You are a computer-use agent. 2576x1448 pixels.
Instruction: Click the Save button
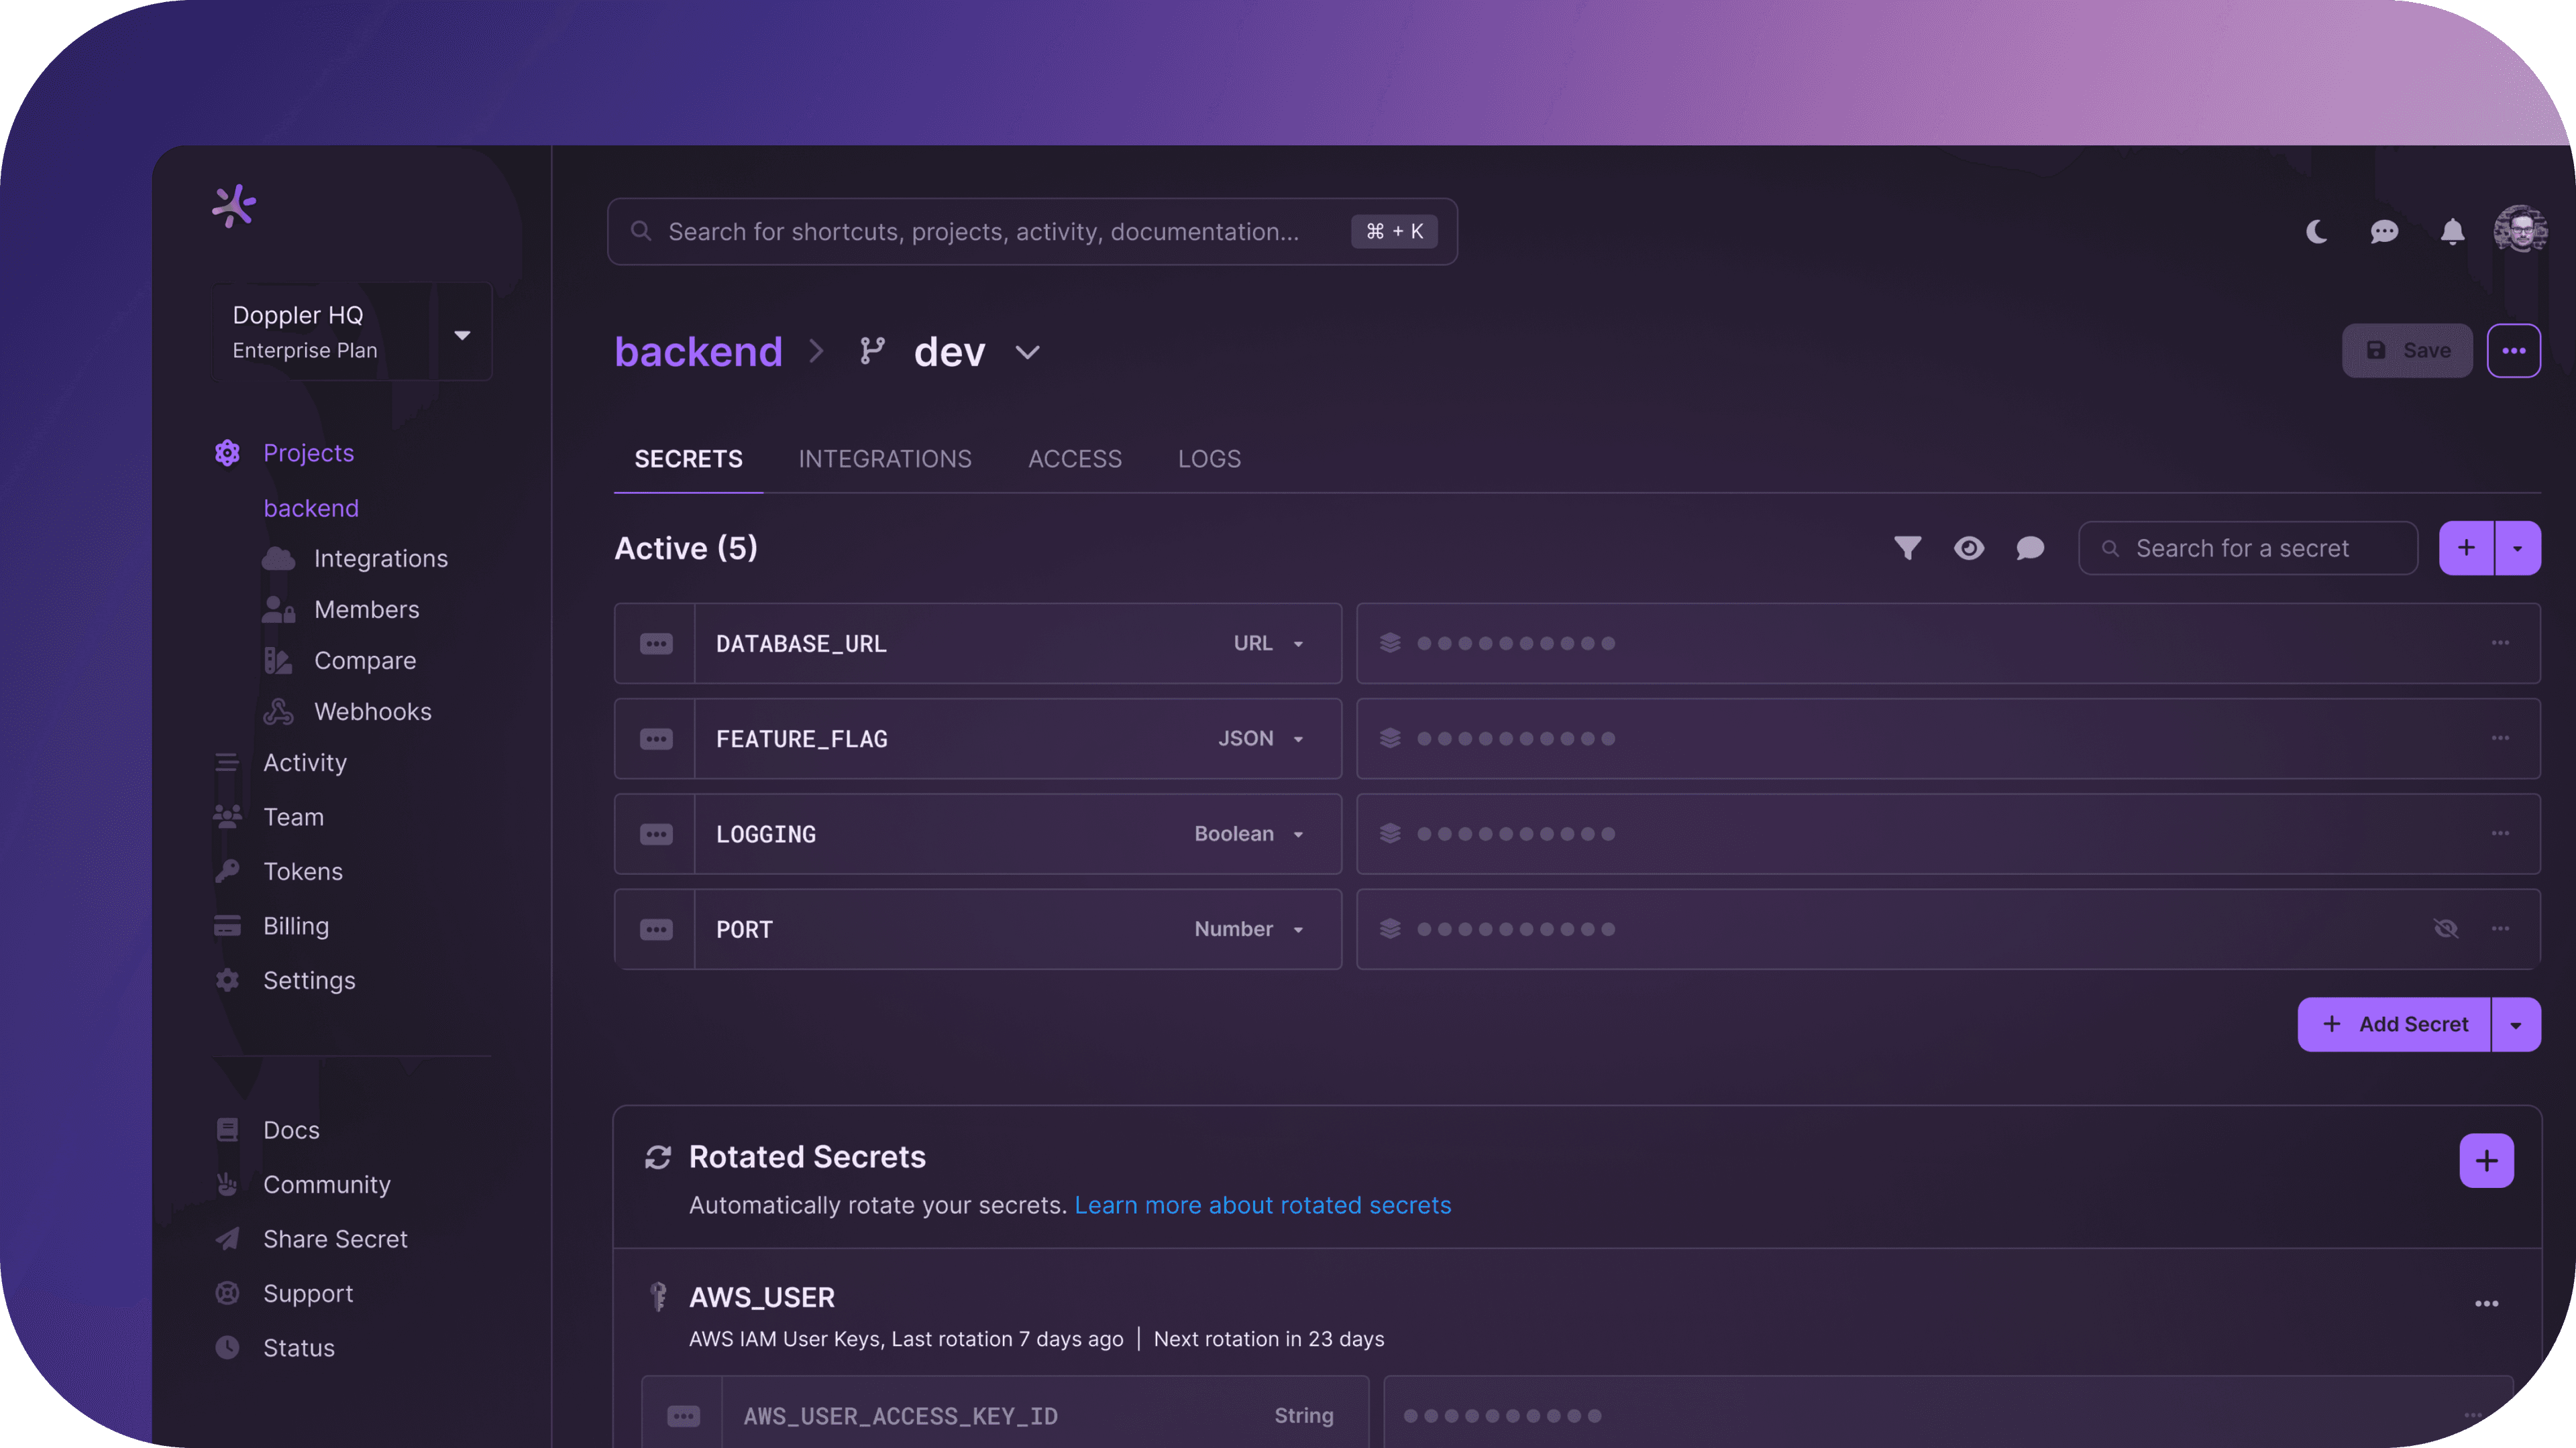click(x=2407, y=351)
